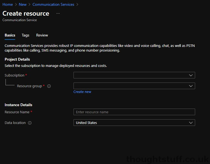210x164 pixels.
Task: Navigate to the New breadcrumb
Action: tap(23, 4)
